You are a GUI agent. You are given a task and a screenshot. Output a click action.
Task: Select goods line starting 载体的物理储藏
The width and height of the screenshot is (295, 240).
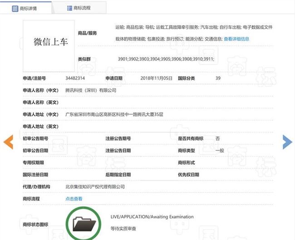[x=169, y=39]
